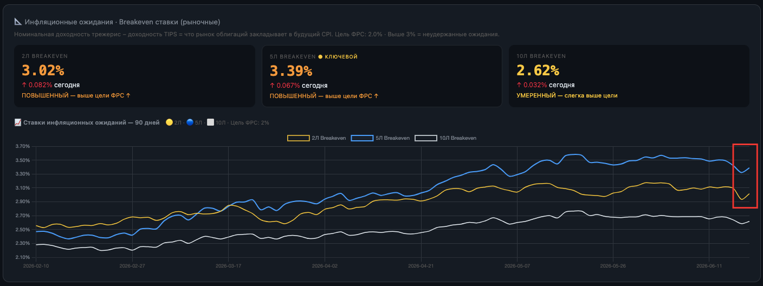This screenshot has height=286, width=763.
Task: Click the 2026-02-27 date label
Action: pyautogui.click(x=132, y=266)
